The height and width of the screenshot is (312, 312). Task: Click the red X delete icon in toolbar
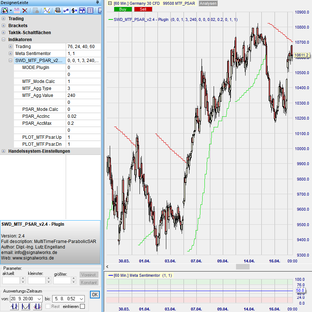(x=25, y=11)
